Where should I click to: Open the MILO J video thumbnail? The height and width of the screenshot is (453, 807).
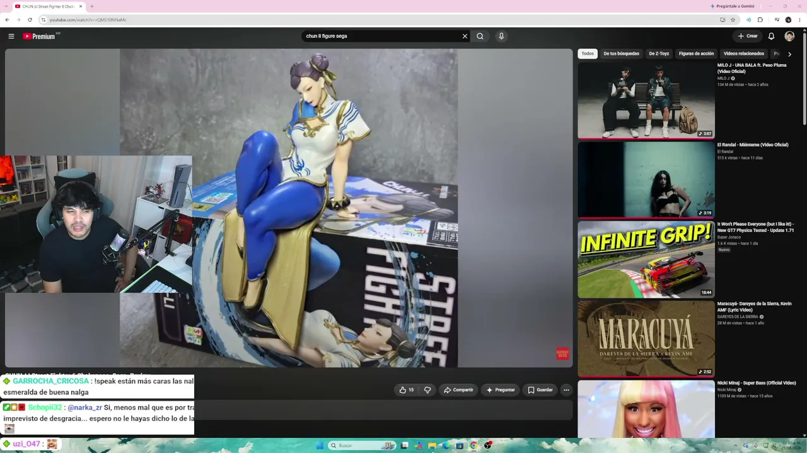pos(646,100)
